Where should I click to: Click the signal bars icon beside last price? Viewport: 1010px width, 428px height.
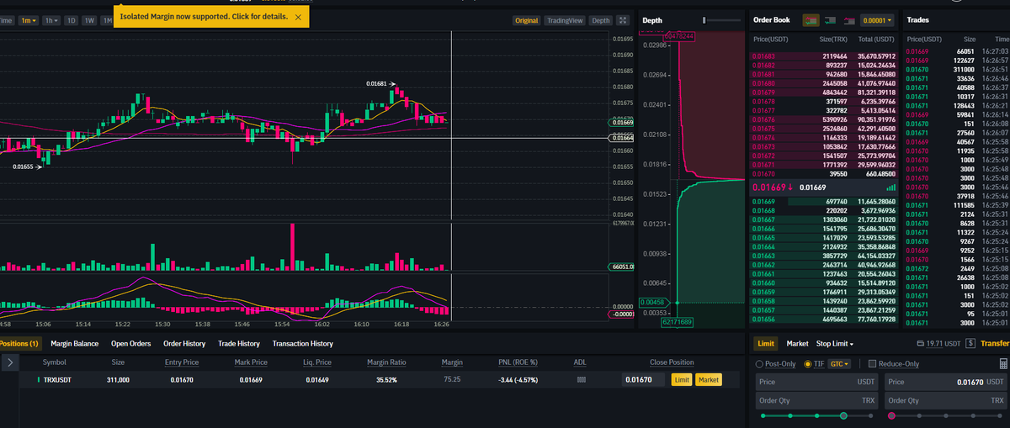tap(891, 187)
